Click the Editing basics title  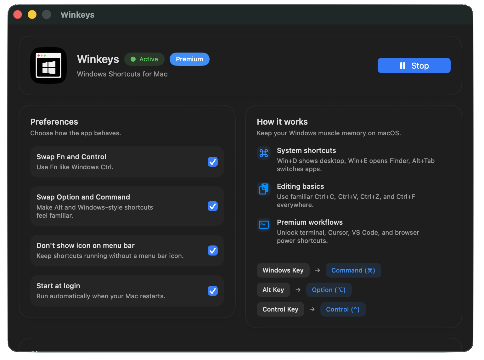pos(301,186)
